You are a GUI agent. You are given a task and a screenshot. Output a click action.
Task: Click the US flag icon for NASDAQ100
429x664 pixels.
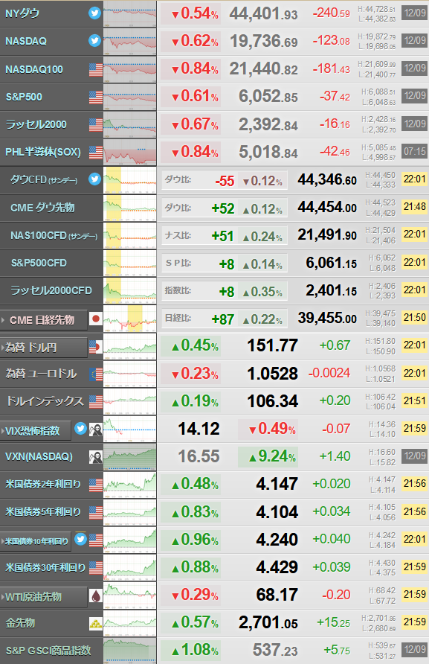point(96,69)
